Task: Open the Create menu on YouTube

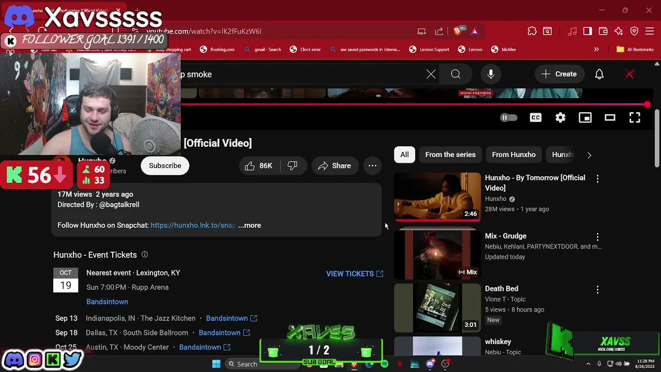Action: [559, 74]
